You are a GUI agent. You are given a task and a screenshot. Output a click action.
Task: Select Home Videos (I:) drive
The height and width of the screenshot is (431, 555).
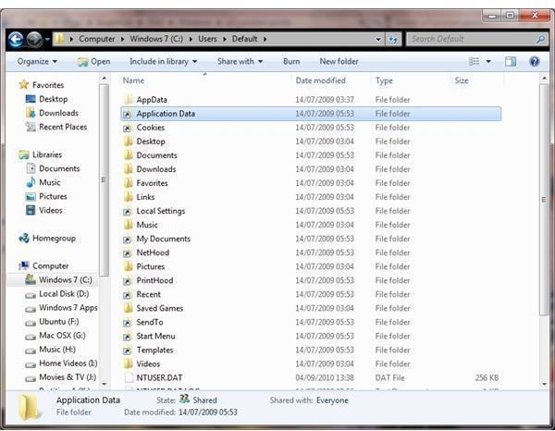coord(61,363)
